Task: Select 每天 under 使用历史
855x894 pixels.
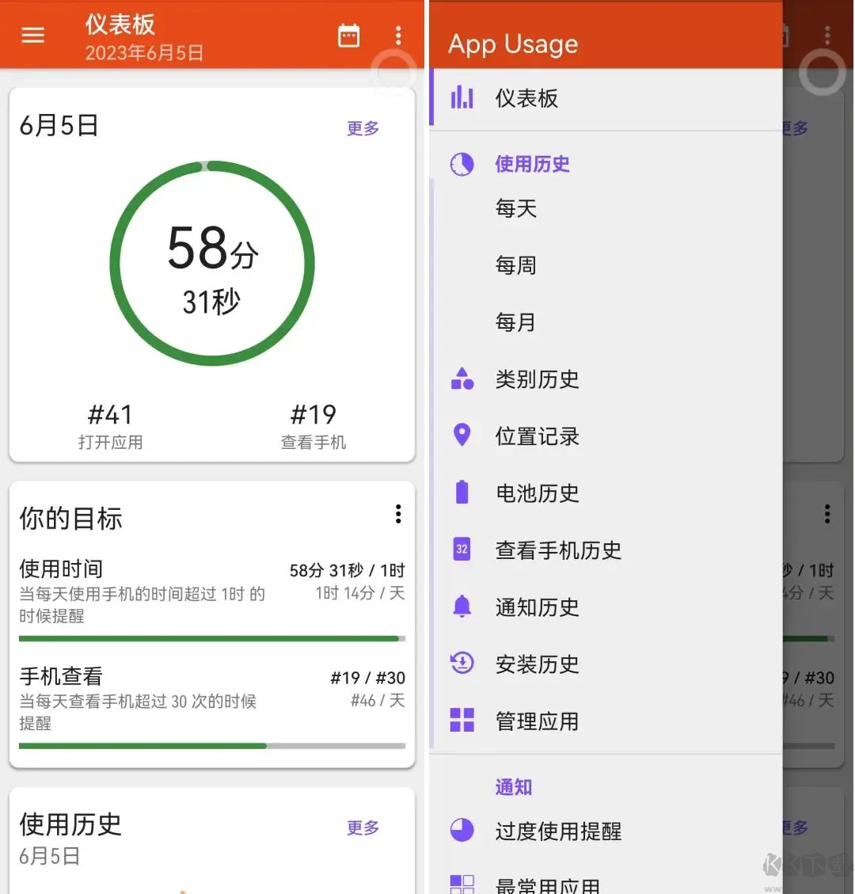Action: [x=515, y=208]
